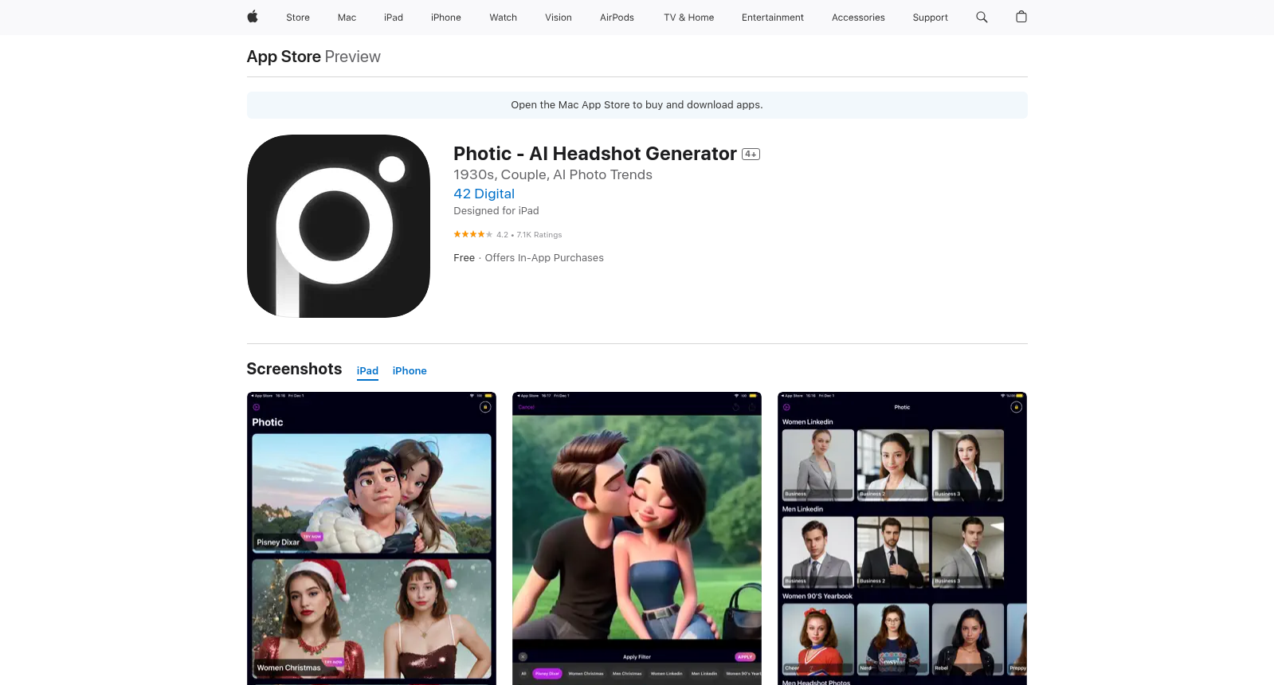Click the Apple logo icon
Viewport: 1274px width, 685px height.
[253, 17]
